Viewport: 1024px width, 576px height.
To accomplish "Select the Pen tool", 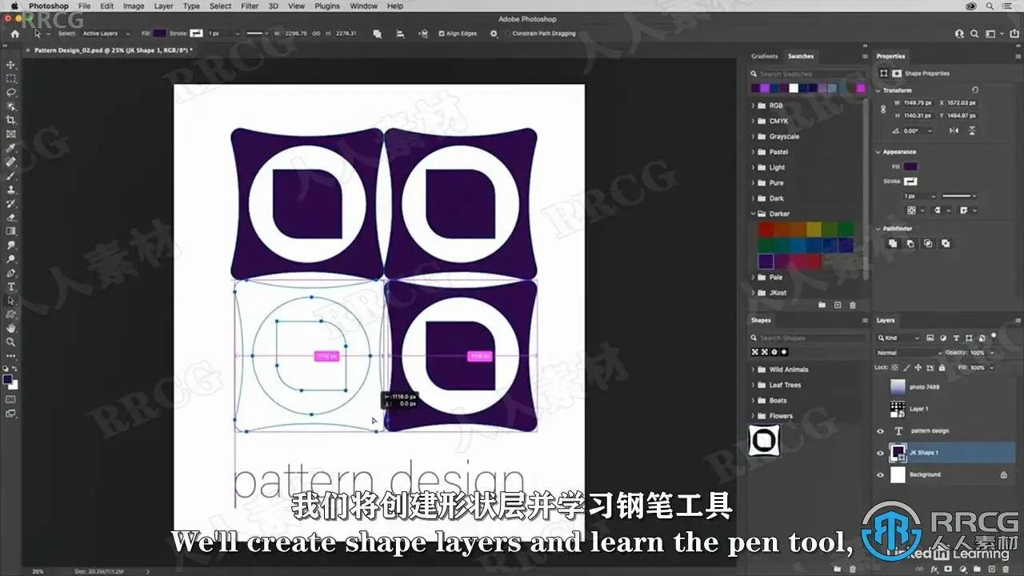I will tap(10, 273).
